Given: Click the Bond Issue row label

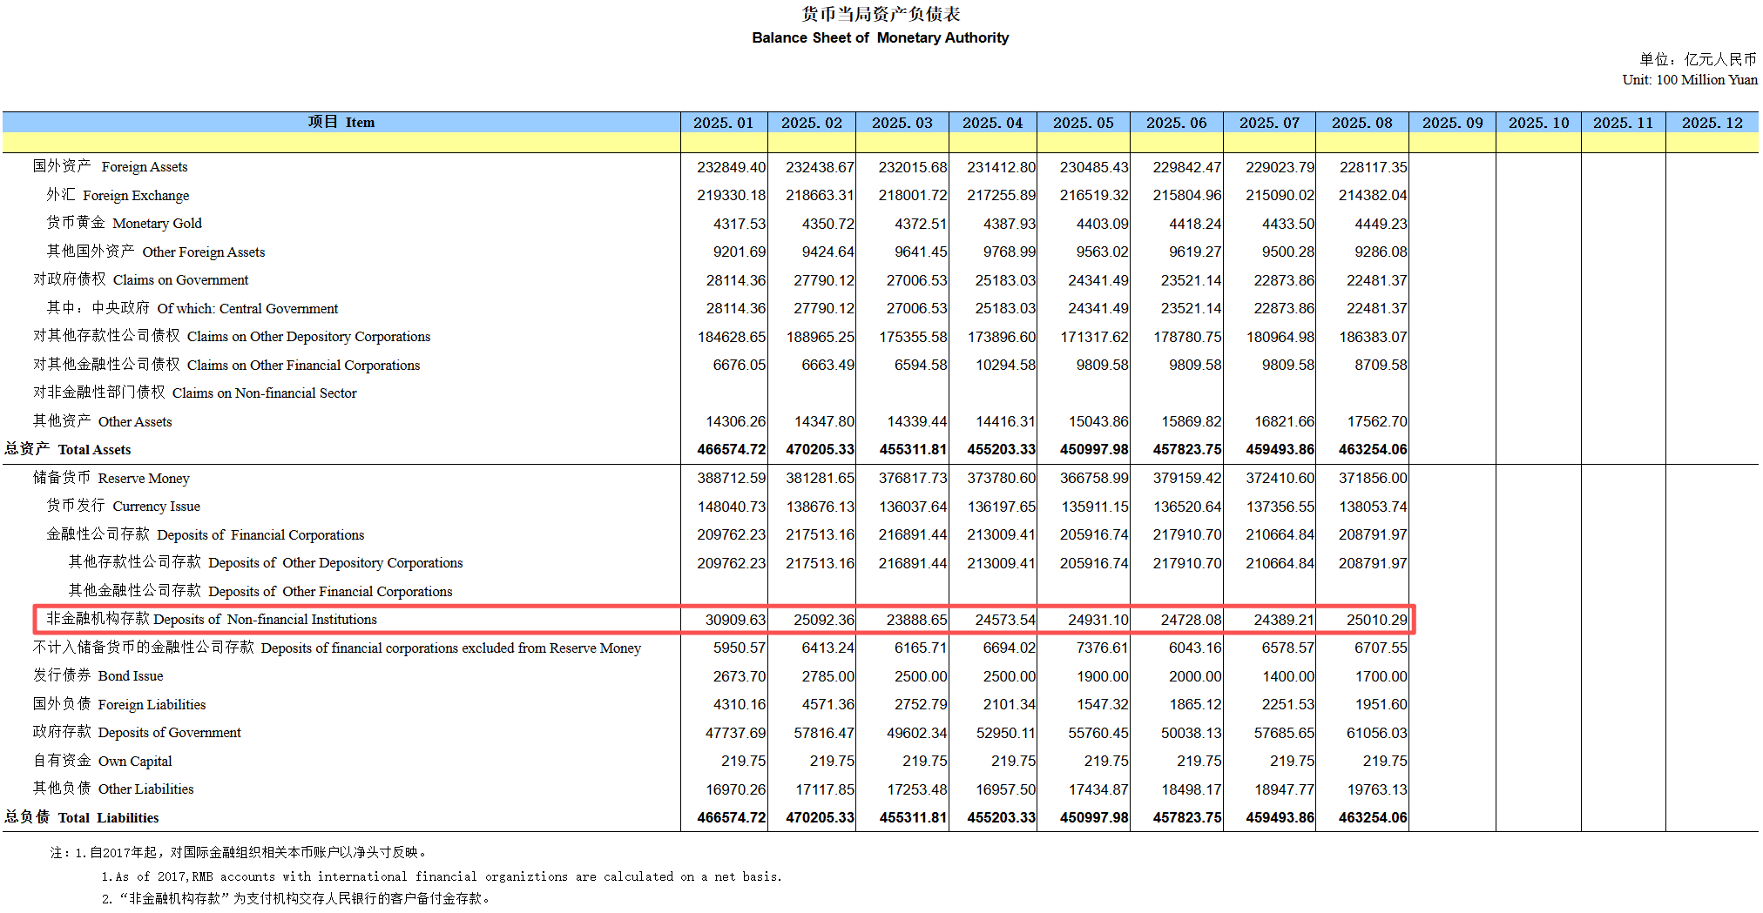Looking at the screenshot, I should 98,675.
